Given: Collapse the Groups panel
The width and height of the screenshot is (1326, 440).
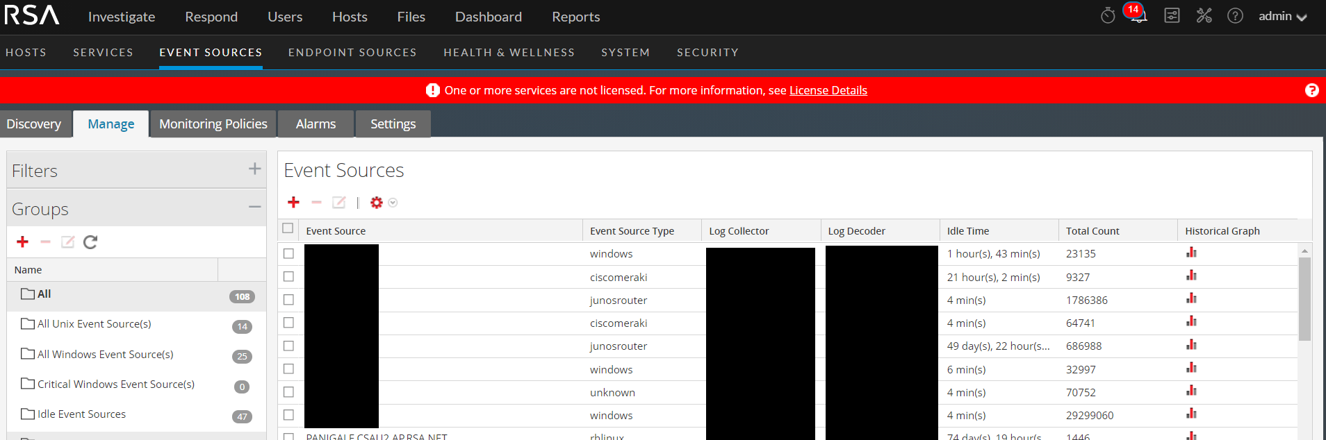Looking at the screenshot, I should (x=254, y=207).
